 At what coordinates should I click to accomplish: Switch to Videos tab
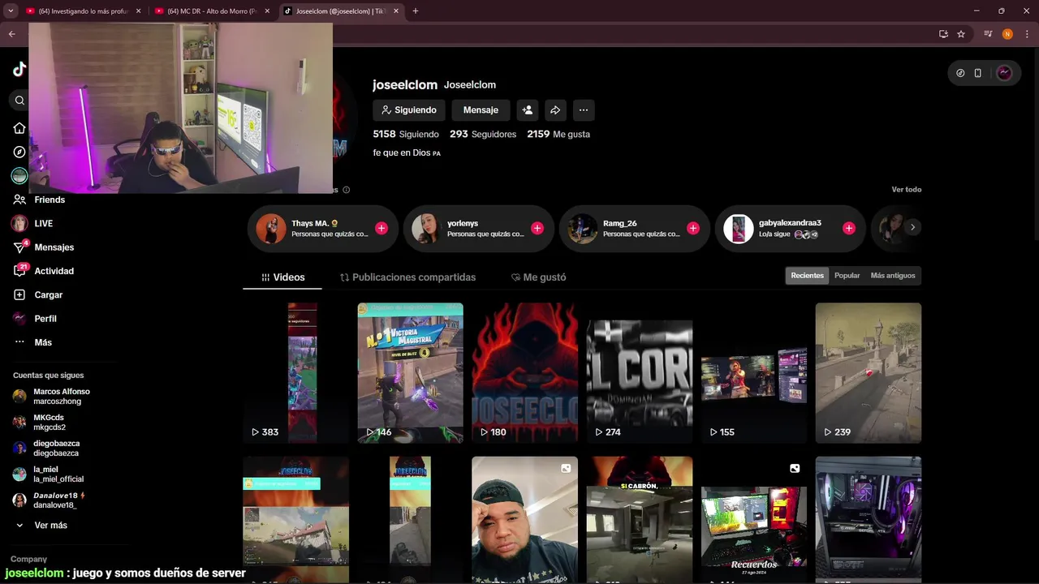[x=282, y=277]
